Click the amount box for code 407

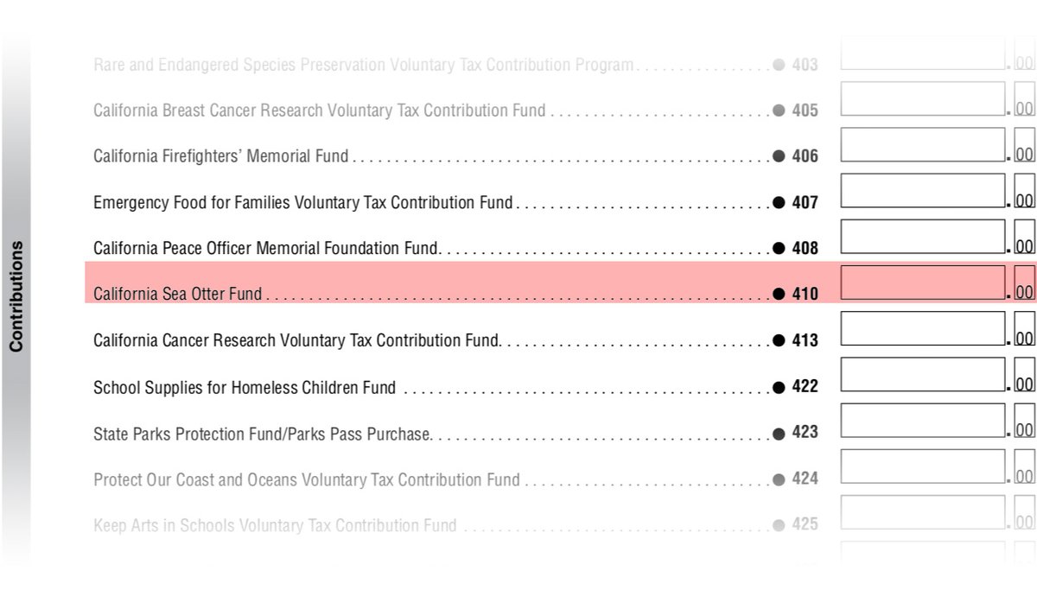pyautogui.click(x=923, y=190)
